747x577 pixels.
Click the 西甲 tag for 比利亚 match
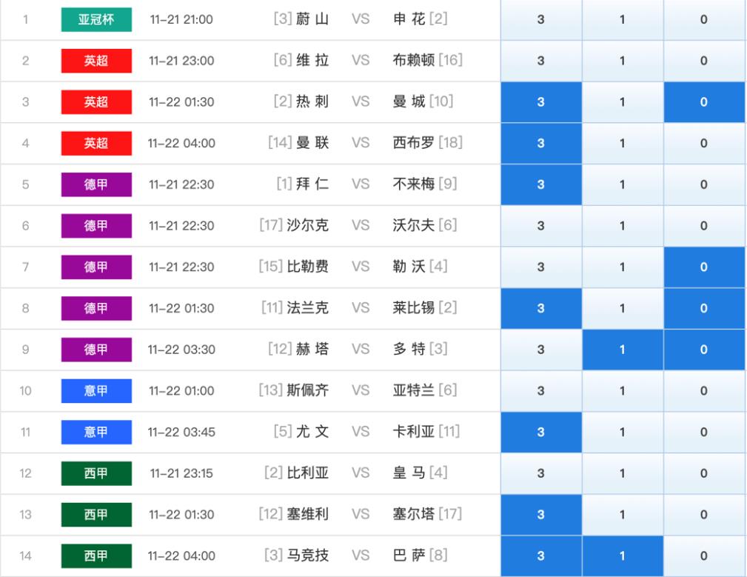[96, 473]
